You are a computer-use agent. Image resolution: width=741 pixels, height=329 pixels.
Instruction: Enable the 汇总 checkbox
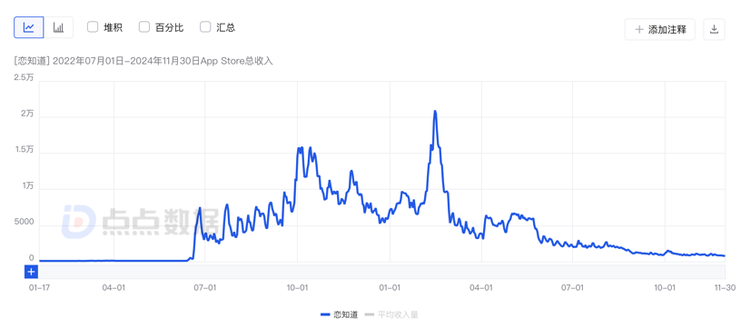pos(205,27)
